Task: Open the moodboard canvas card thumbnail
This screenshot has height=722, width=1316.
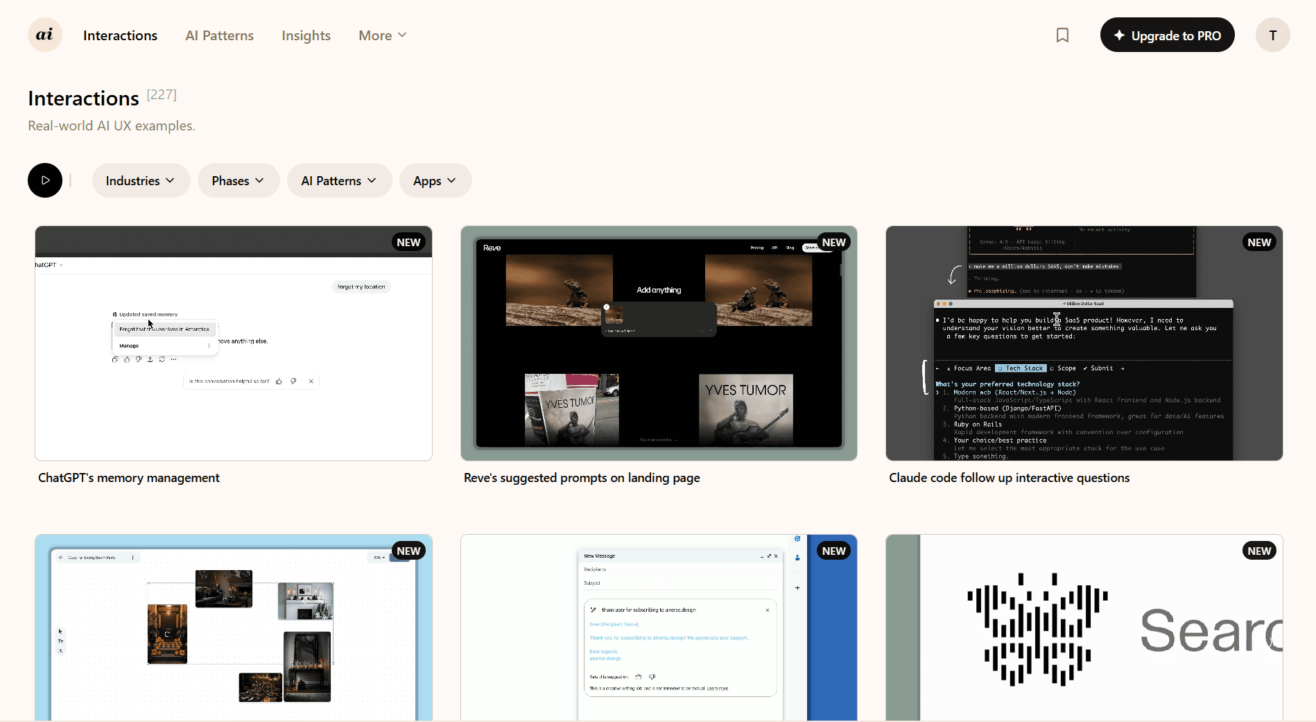Action: pyautogui.click(x=234, y=628)
